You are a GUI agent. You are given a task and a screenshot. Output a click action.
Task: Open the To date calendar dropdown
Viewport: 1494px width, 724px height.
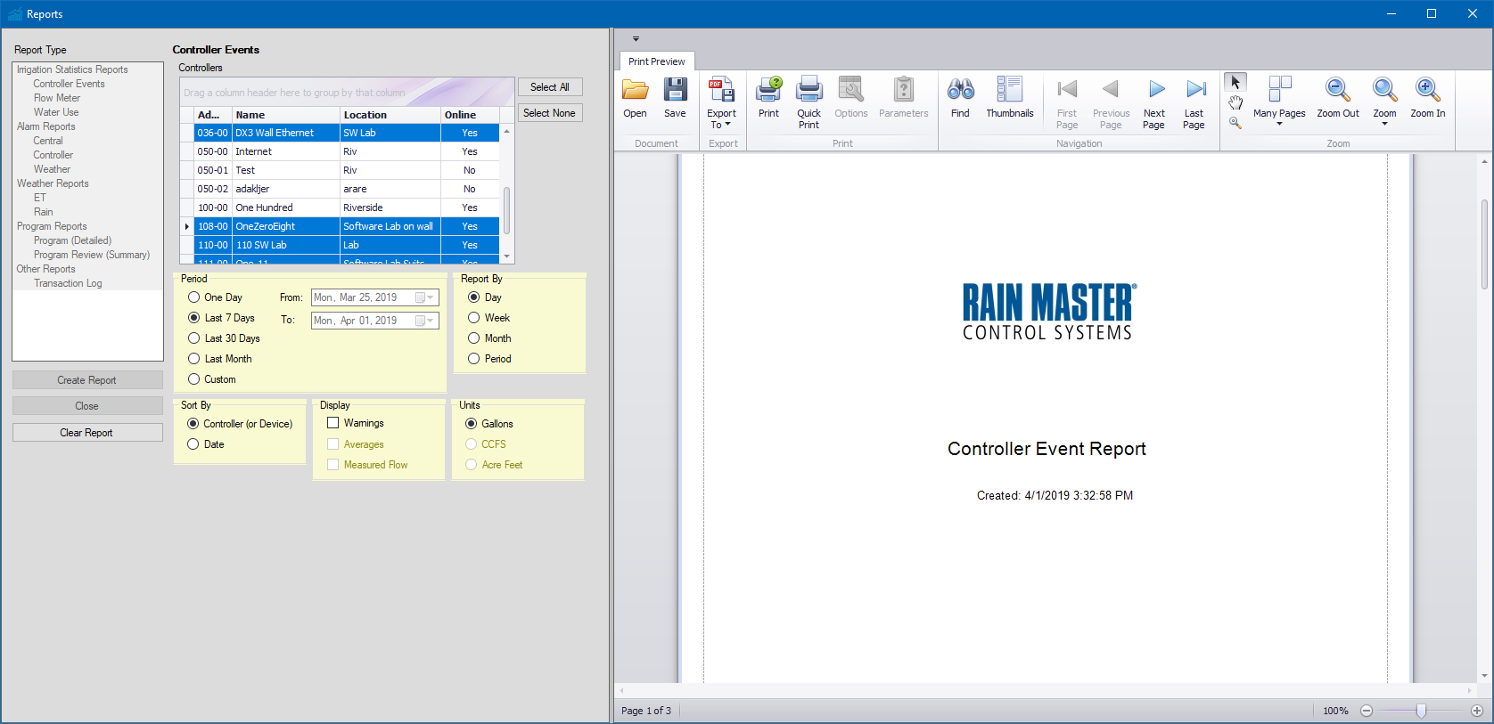pos(424,321)
